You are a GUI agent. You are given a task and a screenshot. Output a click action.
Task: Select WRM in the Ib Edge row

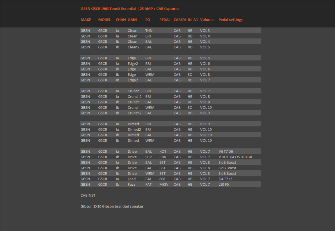[x=150, y=75]
